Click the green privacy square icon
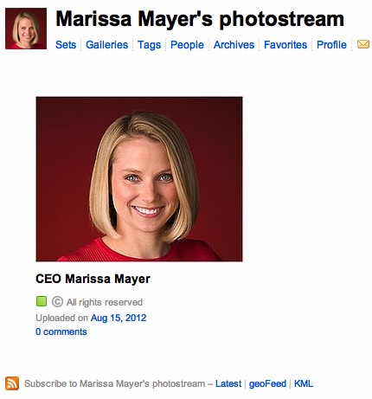 click(x=42, y=301)
